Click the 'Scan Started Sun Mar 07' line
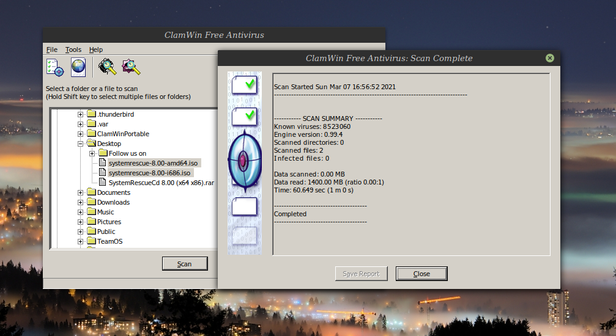Screen dimensions: 616x336 335,87
